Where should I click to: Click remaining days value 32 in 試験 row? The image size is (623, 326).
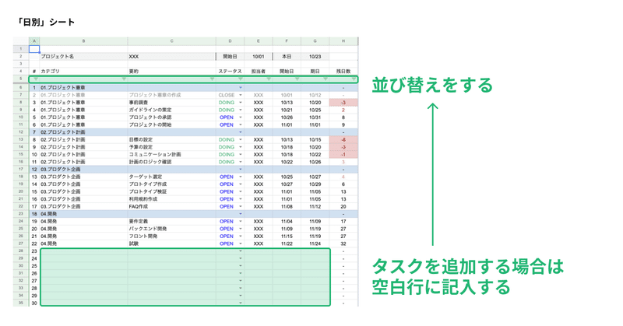(x=343, y=244)
